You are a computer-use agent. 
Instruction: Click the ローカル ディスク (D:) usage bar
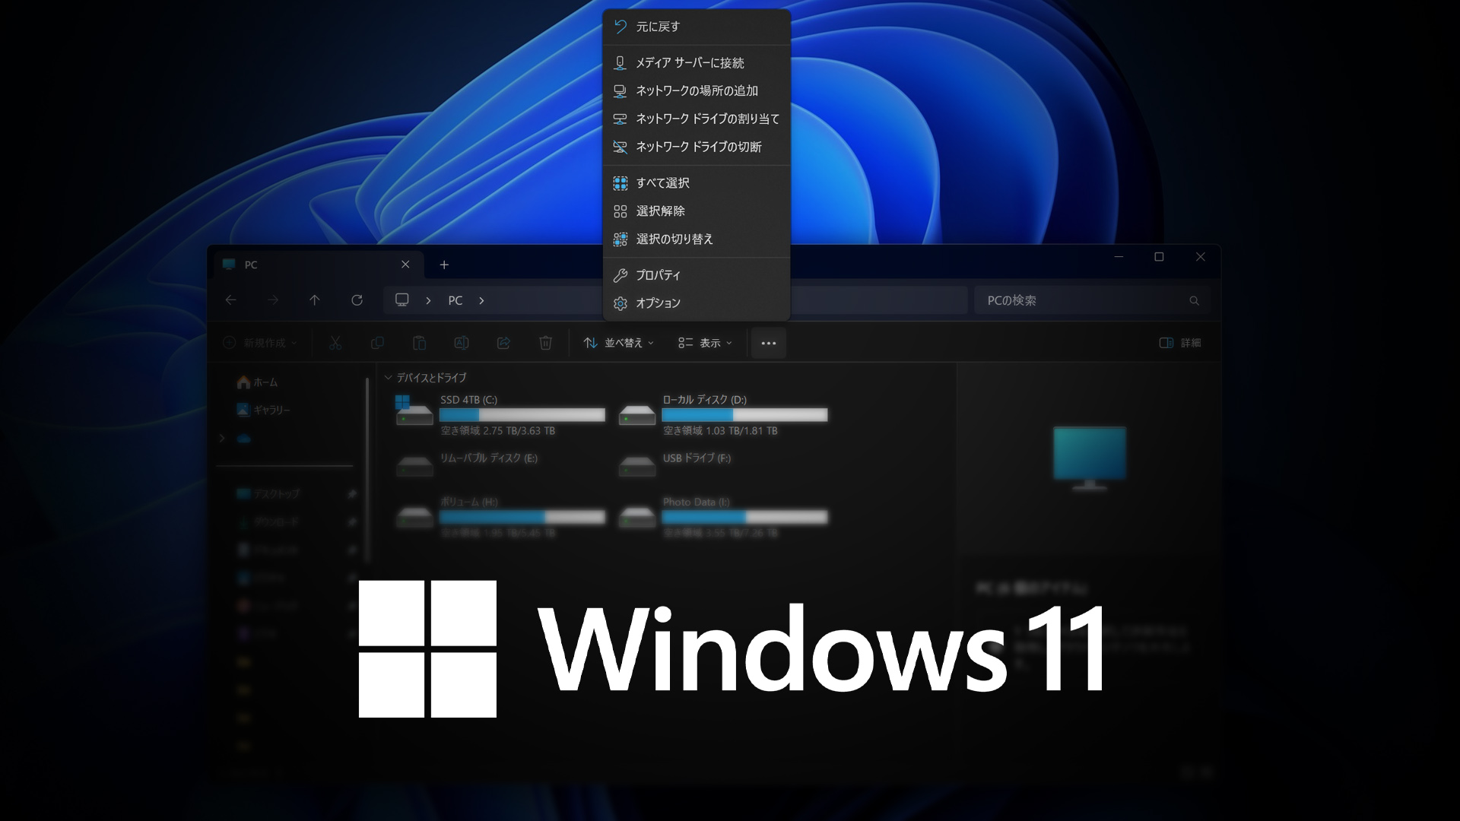744,415
